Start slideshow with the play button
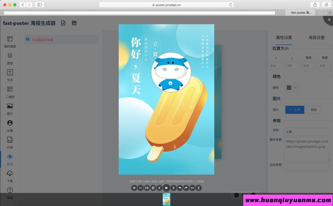This screenshot has height=206, width=333. pos(166,188)
